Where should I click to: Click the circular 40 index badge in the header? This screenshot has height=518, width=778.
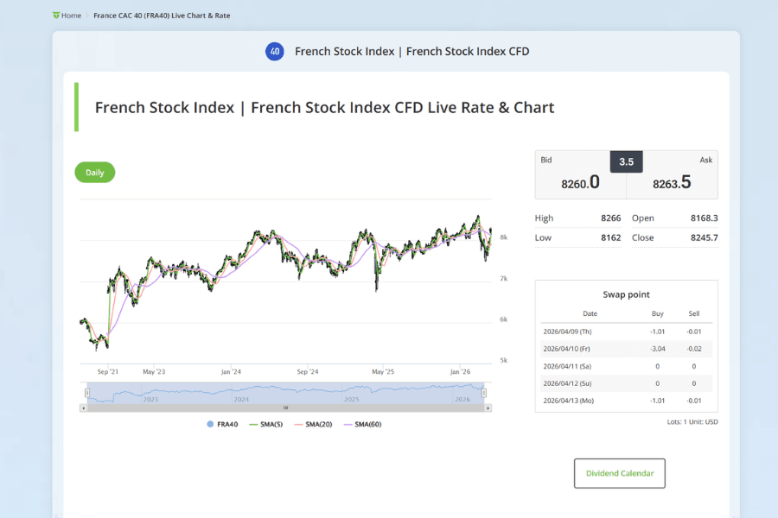[274, 52]
